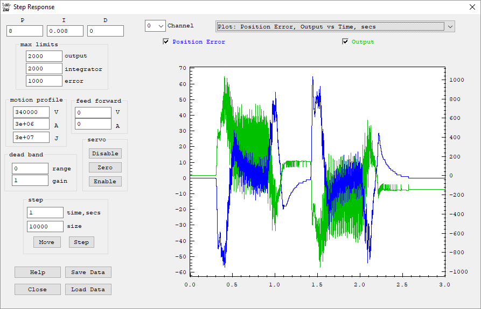481x309 pixels.
Task: Toggle the Output plot checkbox
Action: click(x=345, y=42)
